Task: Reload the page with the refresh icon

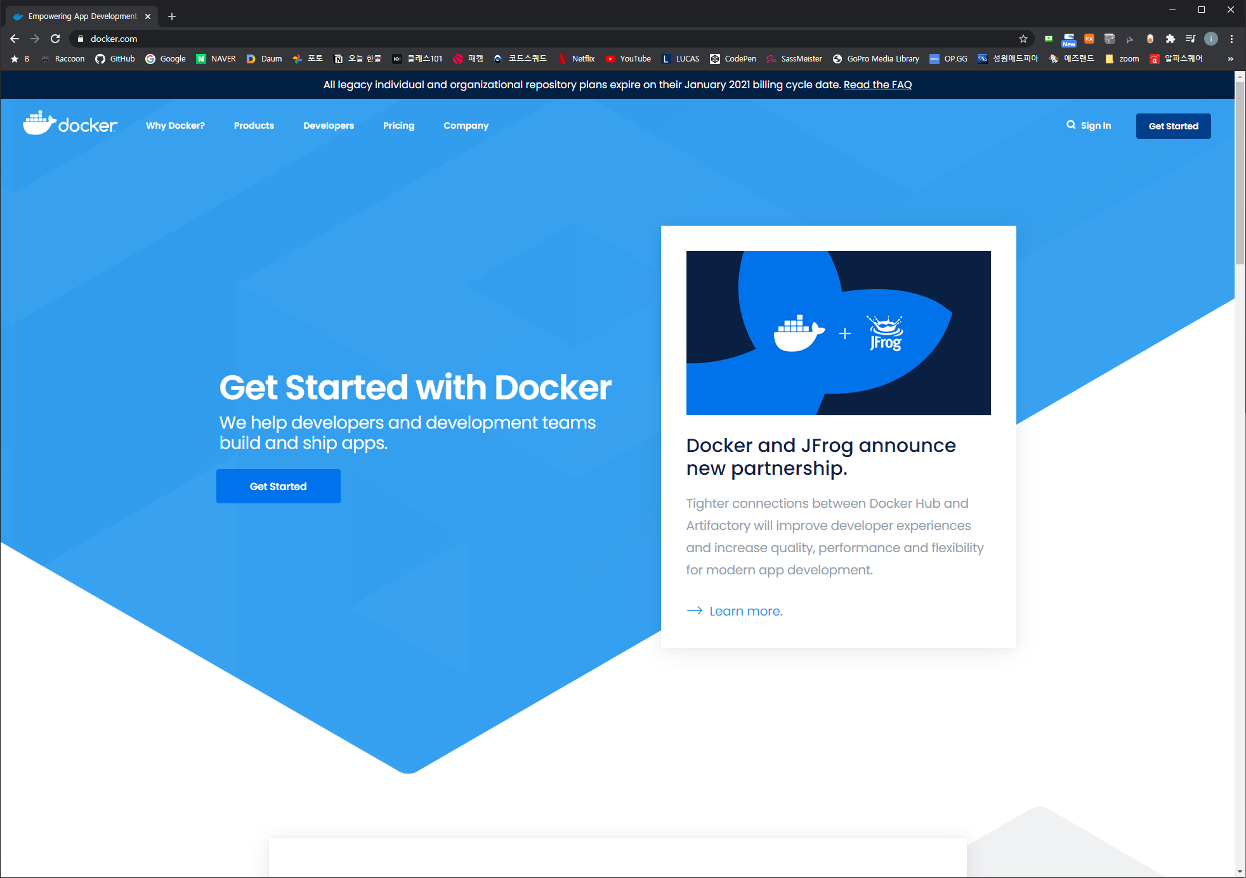Action: 55,39
